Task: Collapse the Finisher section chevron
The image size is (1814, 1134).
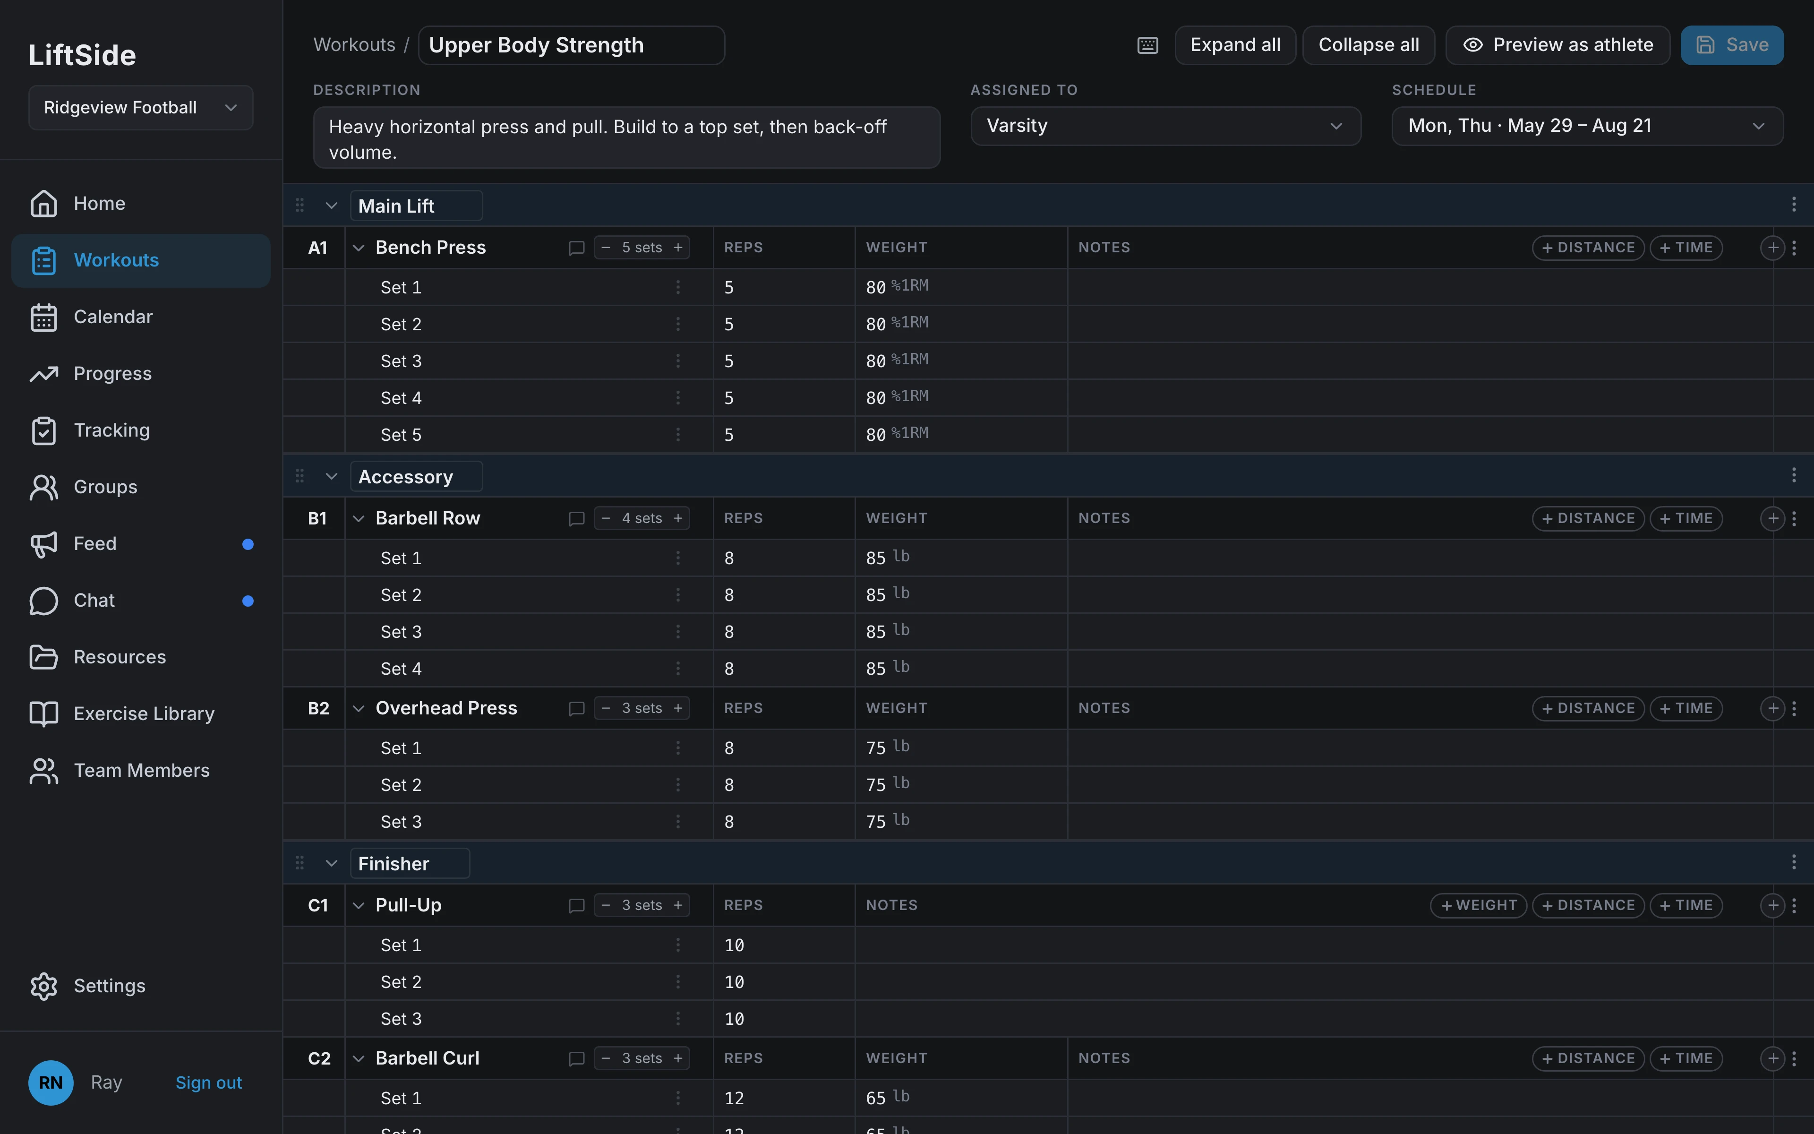Action: click(x=331, y=863)
